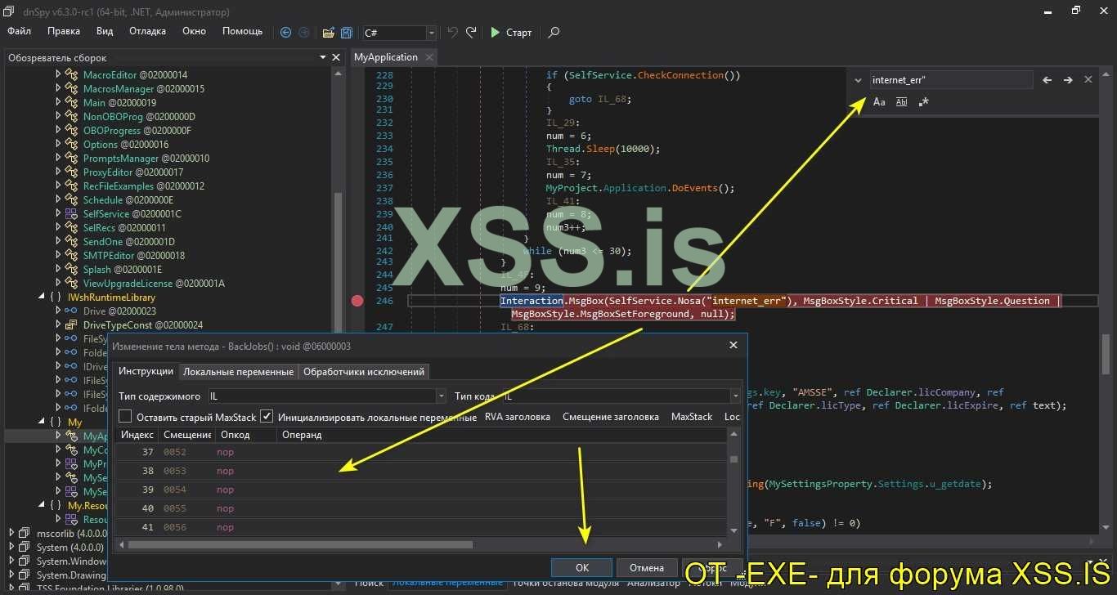Close the find bar
The width and height of the screenshot is (1117, 595).
tap(1088, 80)
